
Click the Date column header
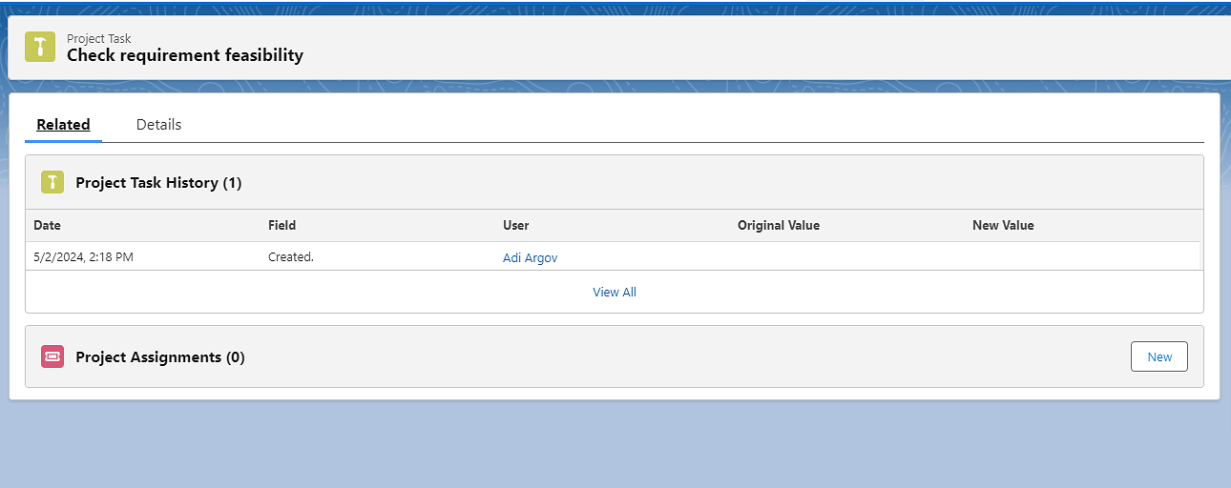[47, 226]
